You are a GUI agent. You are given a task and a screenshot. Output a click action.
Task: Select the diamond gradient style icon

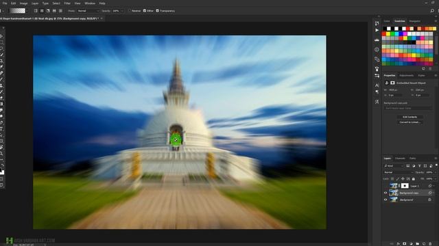[x=60, y=11]
